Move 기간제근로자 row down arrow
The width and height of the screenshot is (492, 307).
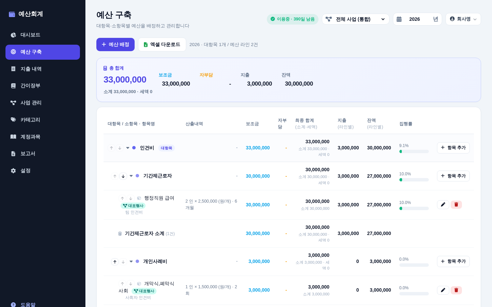(x=123, y=176)
